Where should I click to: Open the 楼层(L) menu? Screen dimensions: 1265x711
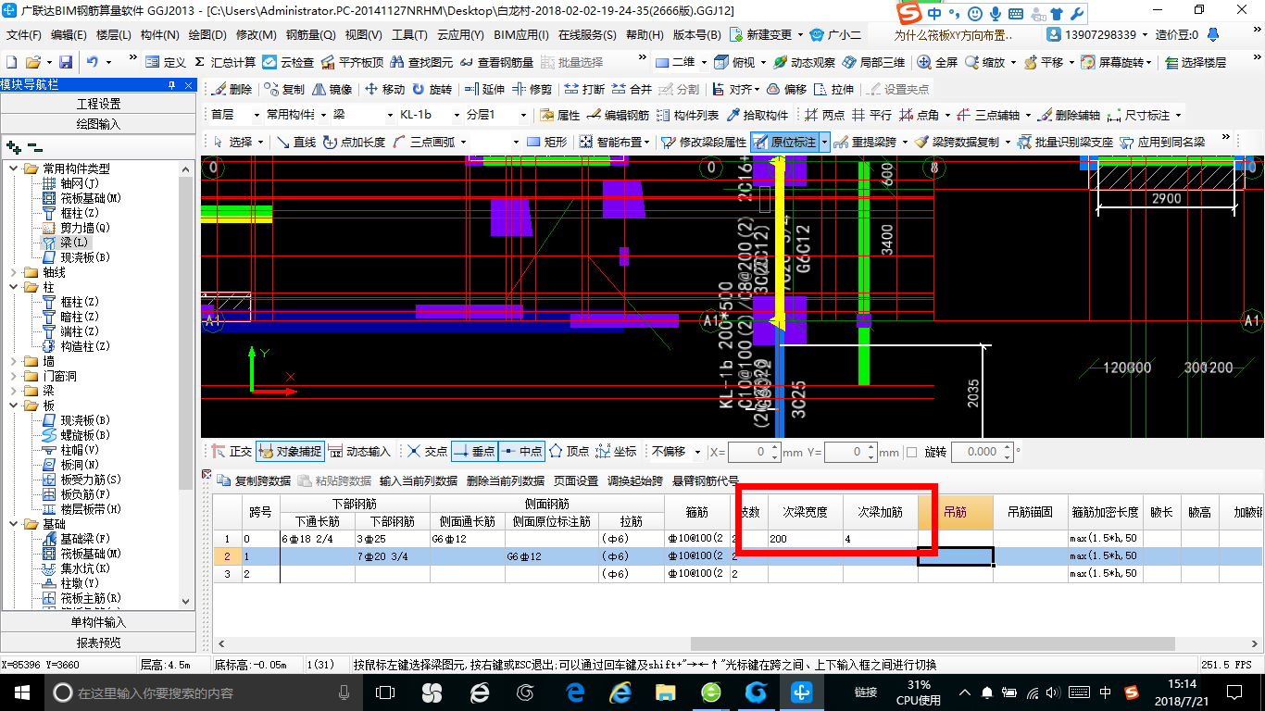pyautogui.click(x=114, y=34)
